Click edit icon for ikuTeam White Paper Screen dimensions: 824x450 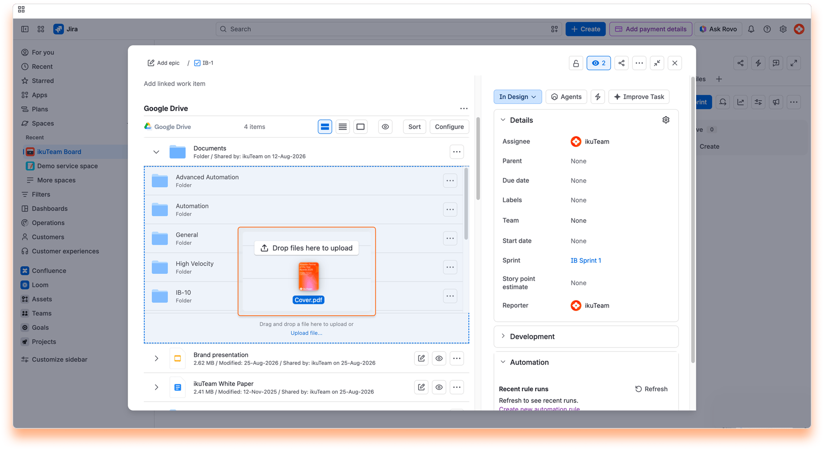click(x=421, y=387)
